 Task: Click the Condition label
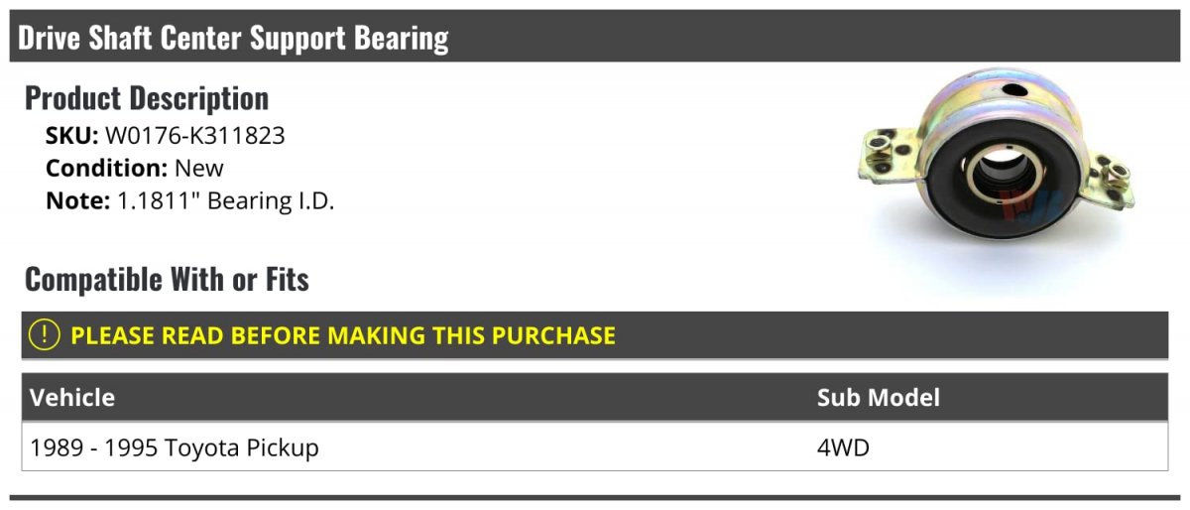(x=106, y=168)
